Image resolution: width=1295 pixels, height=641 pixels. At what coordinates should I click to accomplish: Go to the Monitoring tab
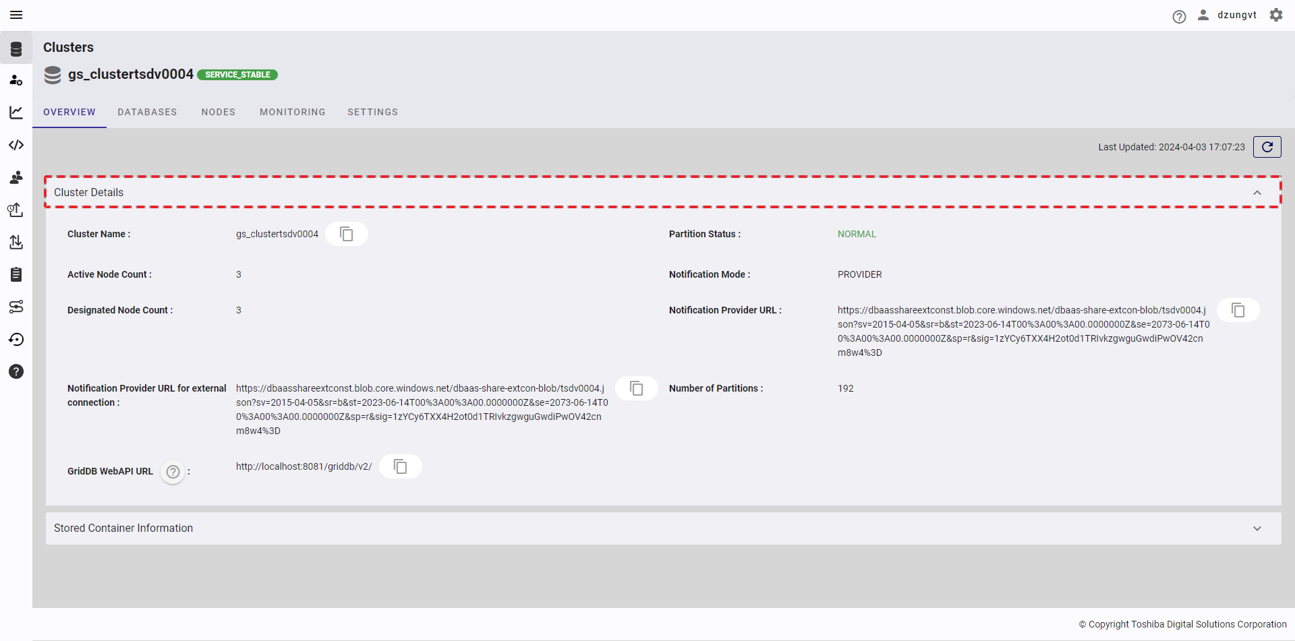tap(292, 112)
